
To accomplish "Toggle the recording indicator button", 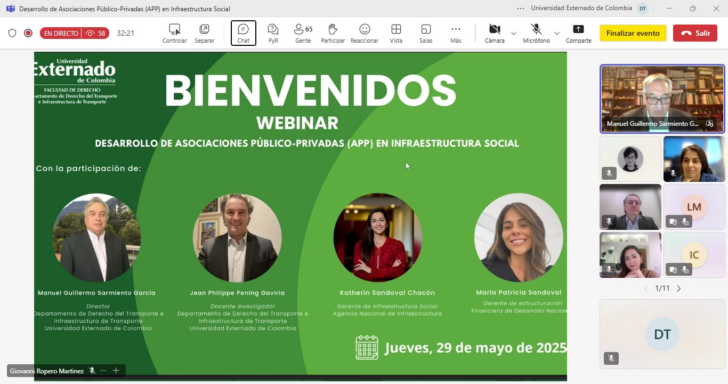I will [x=28, y=33].
